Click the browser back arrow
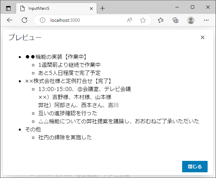Viewport: 216px width, 178px height. click(x=10, y=20)
